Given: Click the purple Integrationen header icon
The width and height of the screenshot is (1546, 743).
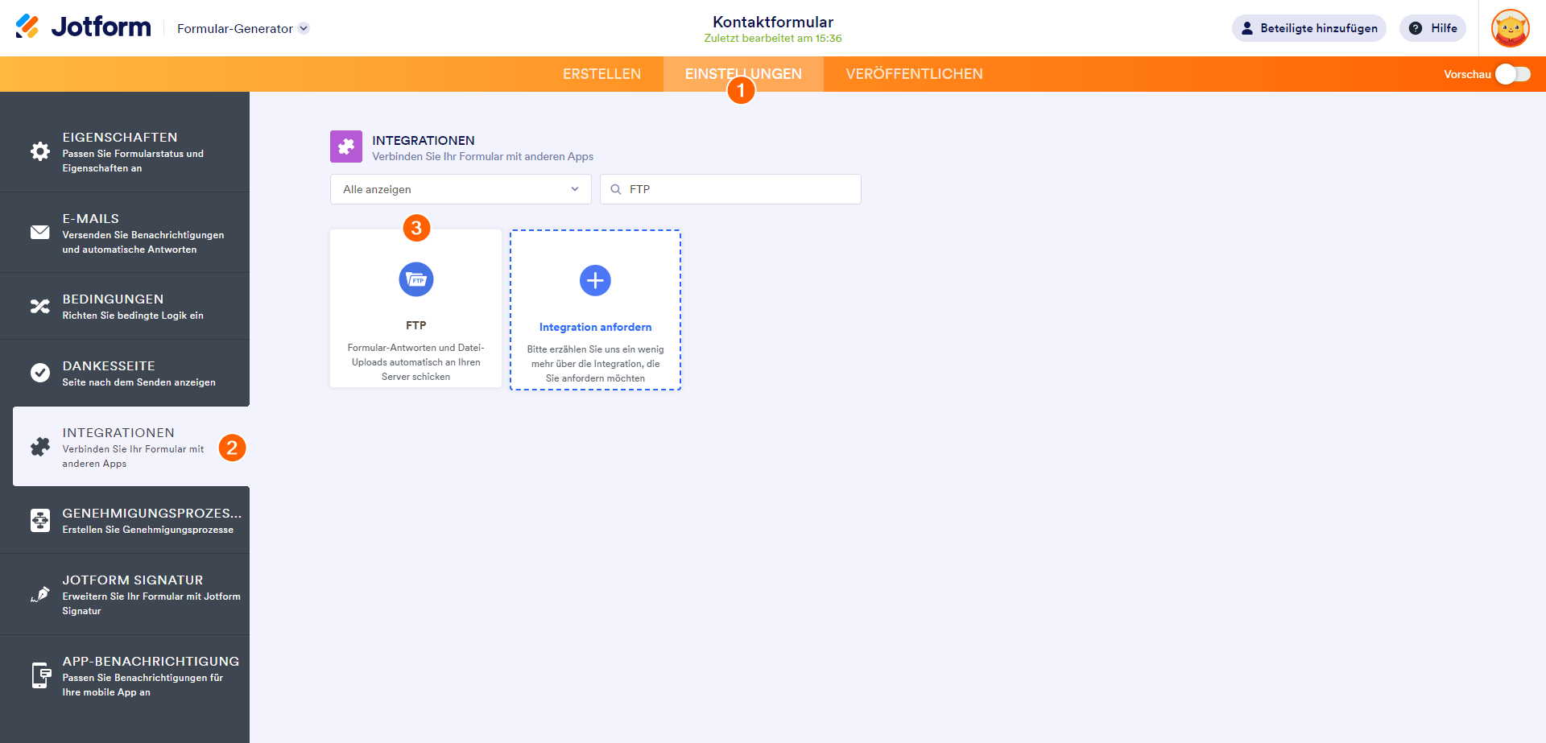Looking at the screenshot, I should [346, 147].
